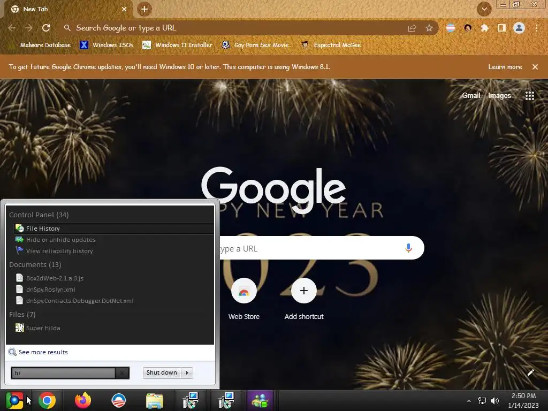Open Gmail link
548x411 pixels.
(471, 95)
